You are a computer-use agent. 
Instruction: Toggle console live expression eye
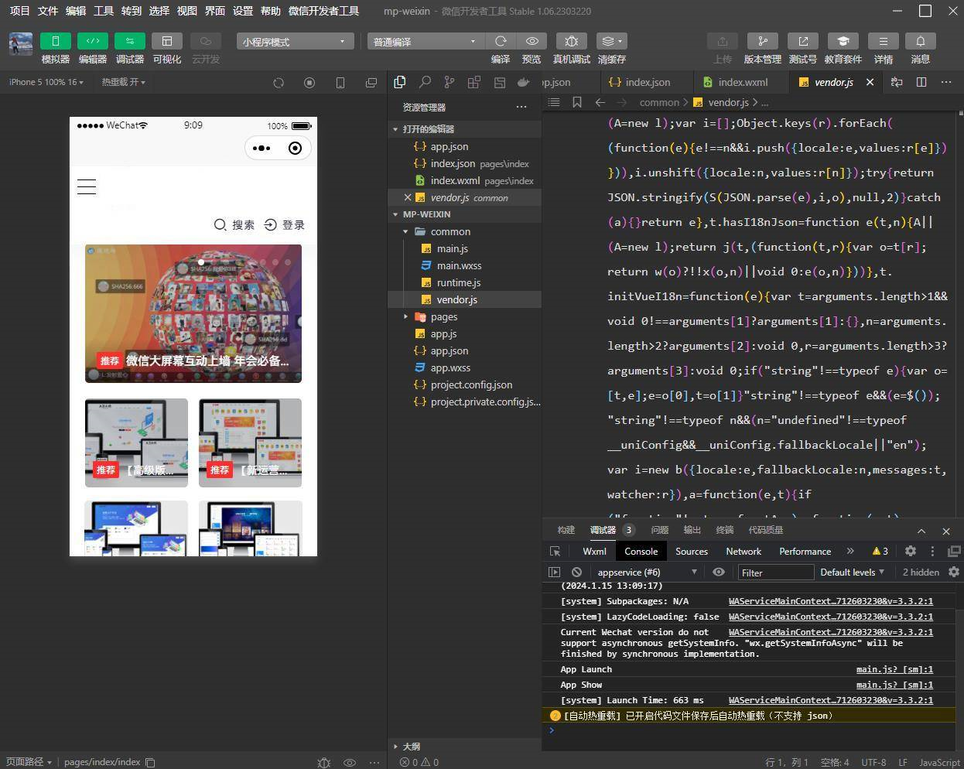click(719, 572)
